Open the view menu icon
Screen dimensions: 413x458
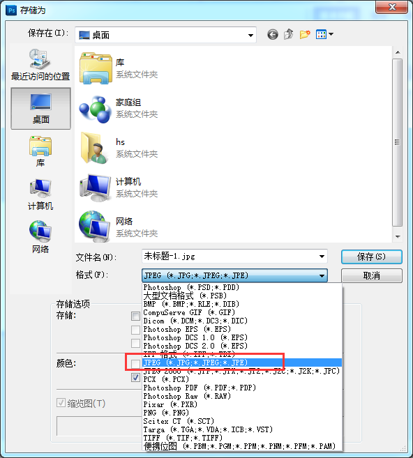[324, 34]
